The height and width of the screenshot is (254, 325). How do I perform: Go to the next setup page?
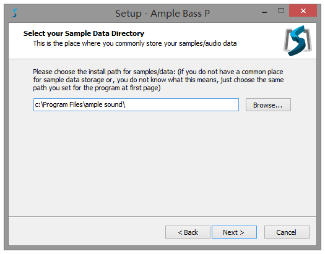234,232
